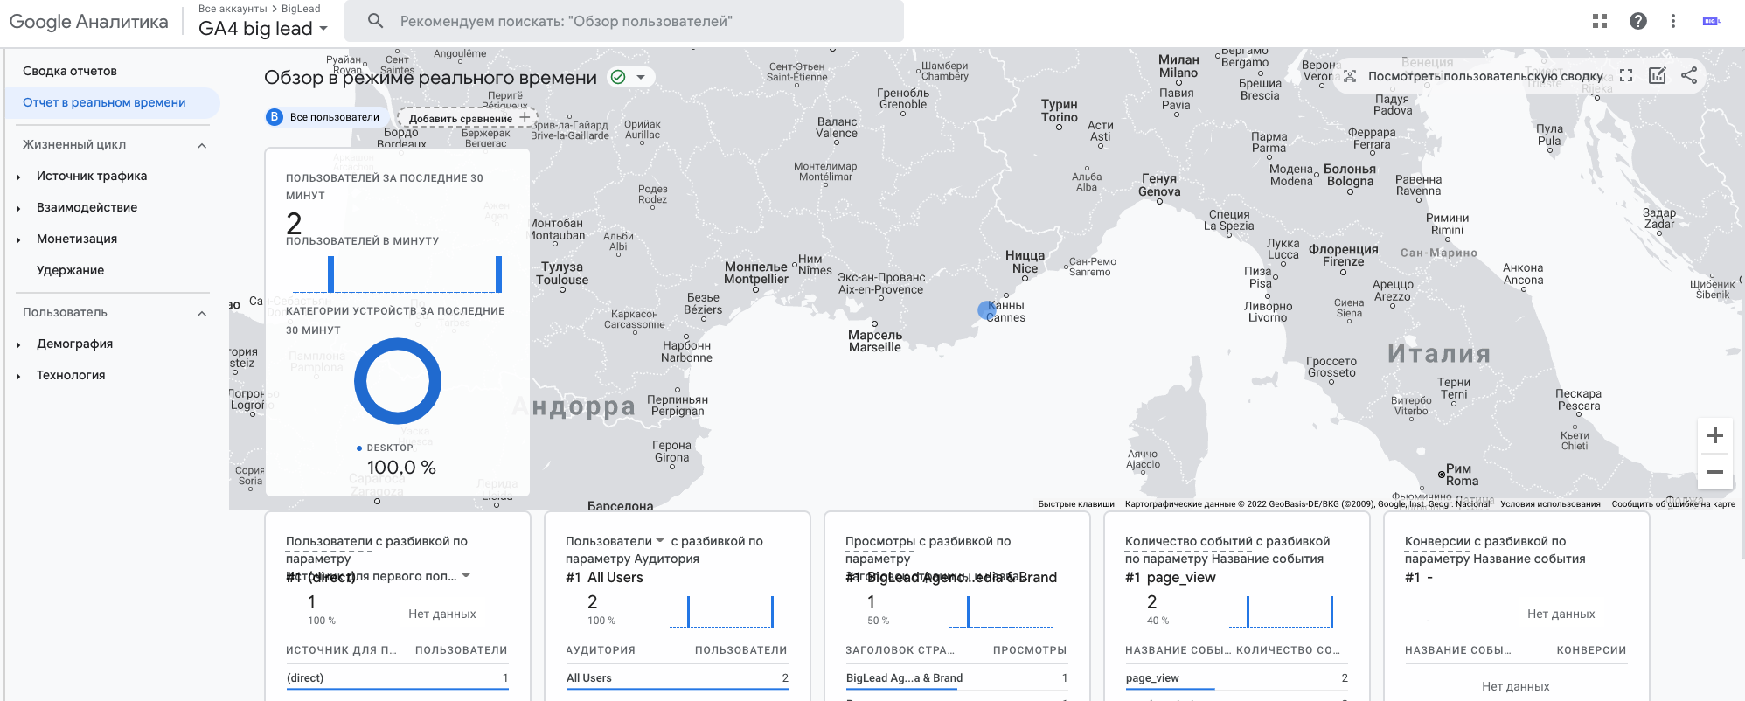Expand the Демография tree item
Viewport: 1745px width, 701px height.
[x=18, y=344]
